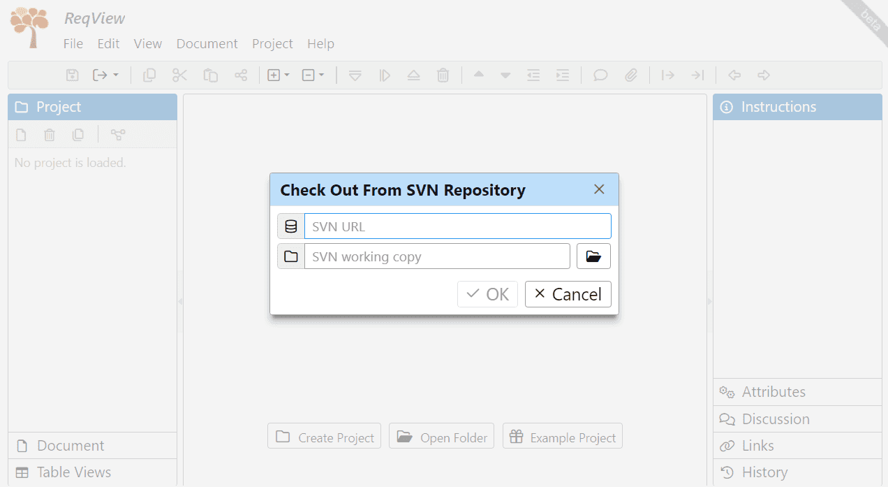Click the trash Delete icon in the main toolbar
The image size is (888, 487).
(x=443, y=75)
